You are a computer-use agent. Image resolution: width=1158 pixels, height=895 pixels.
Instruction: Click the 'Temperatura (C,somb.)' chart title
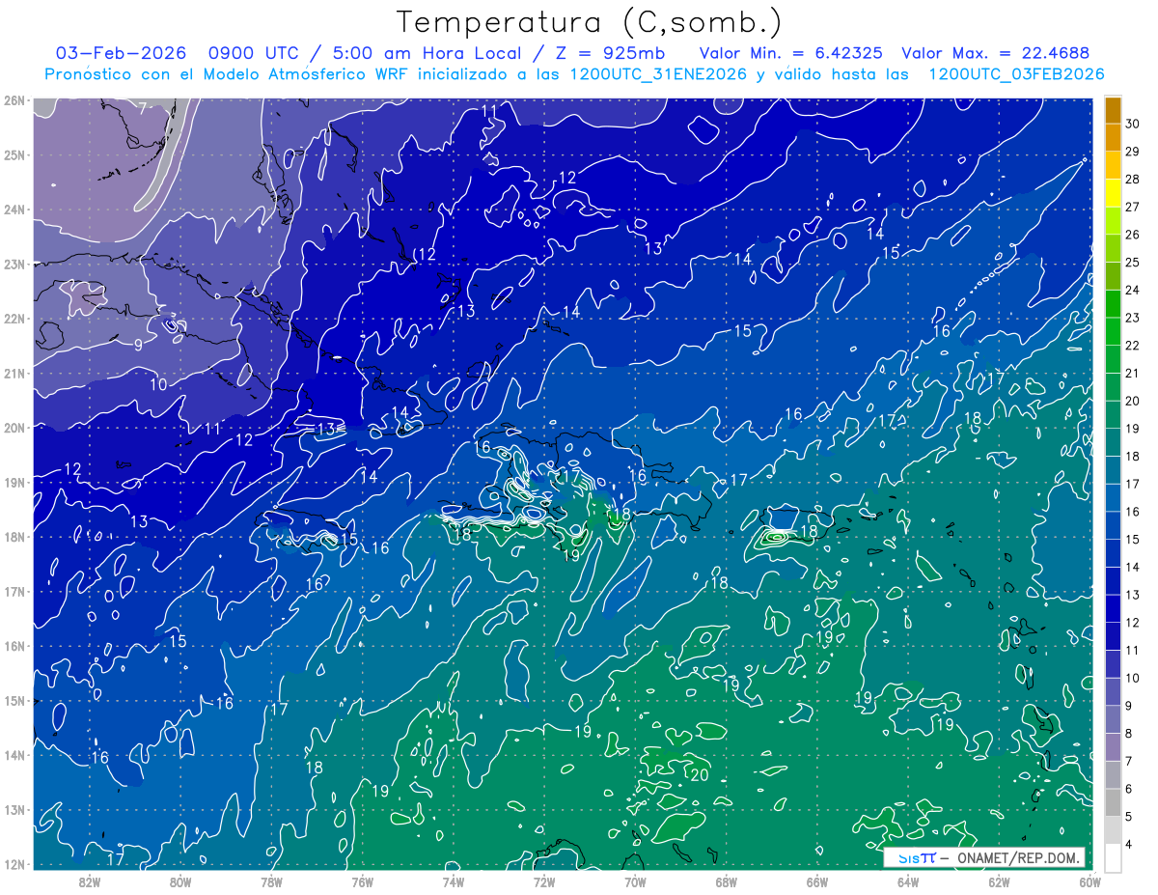point(590,21)
